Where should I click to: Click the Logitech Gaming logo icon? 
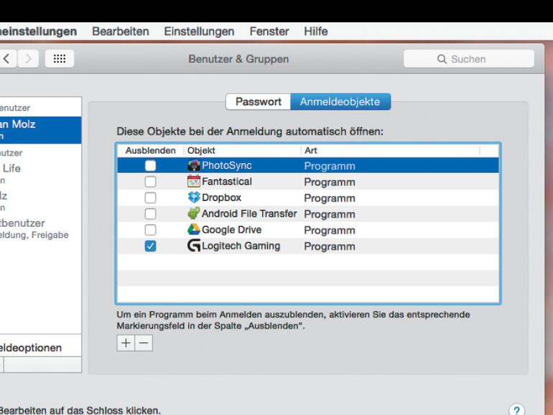click(194, 246)
